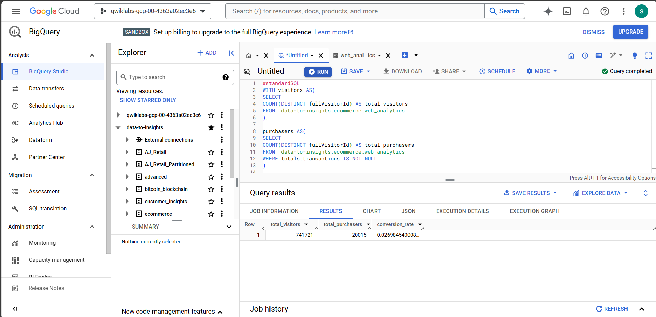The image size is (656, 317).
Task: Open the main navigation hamburger menu
Action: 16,11
